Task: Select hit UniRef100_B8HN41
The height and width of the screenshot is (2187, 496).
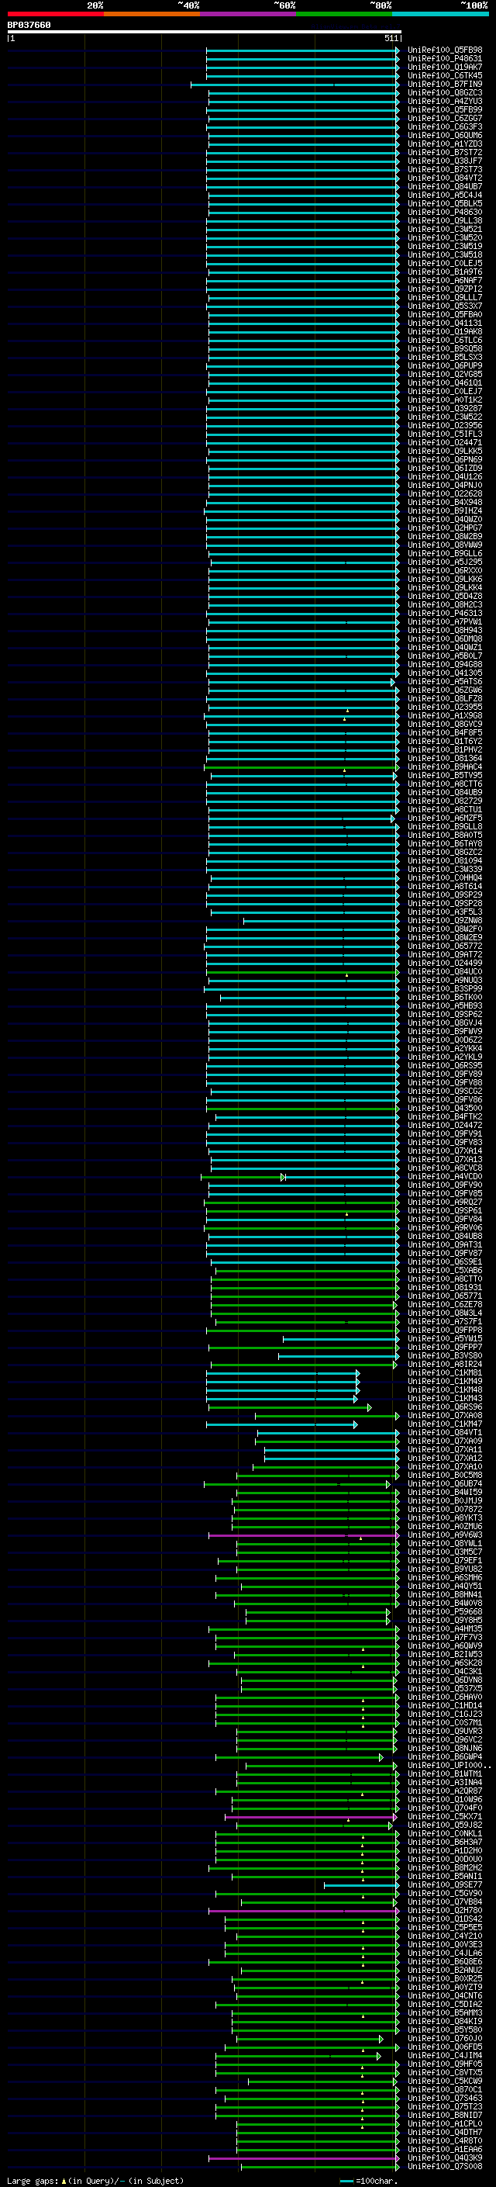Action: point(445,1594)
